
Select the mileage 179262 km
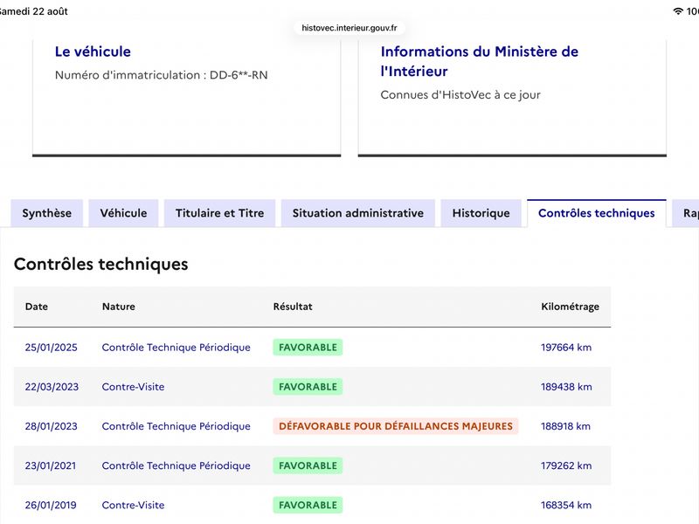click(566, 465)
